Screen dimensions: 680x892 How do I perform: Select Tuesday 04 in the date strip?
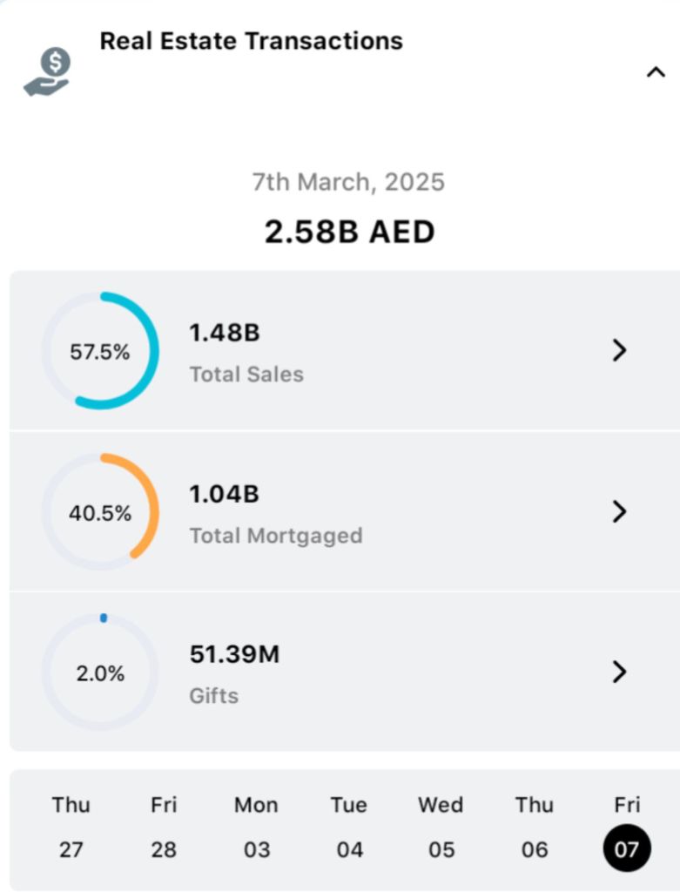coord(349,828)
